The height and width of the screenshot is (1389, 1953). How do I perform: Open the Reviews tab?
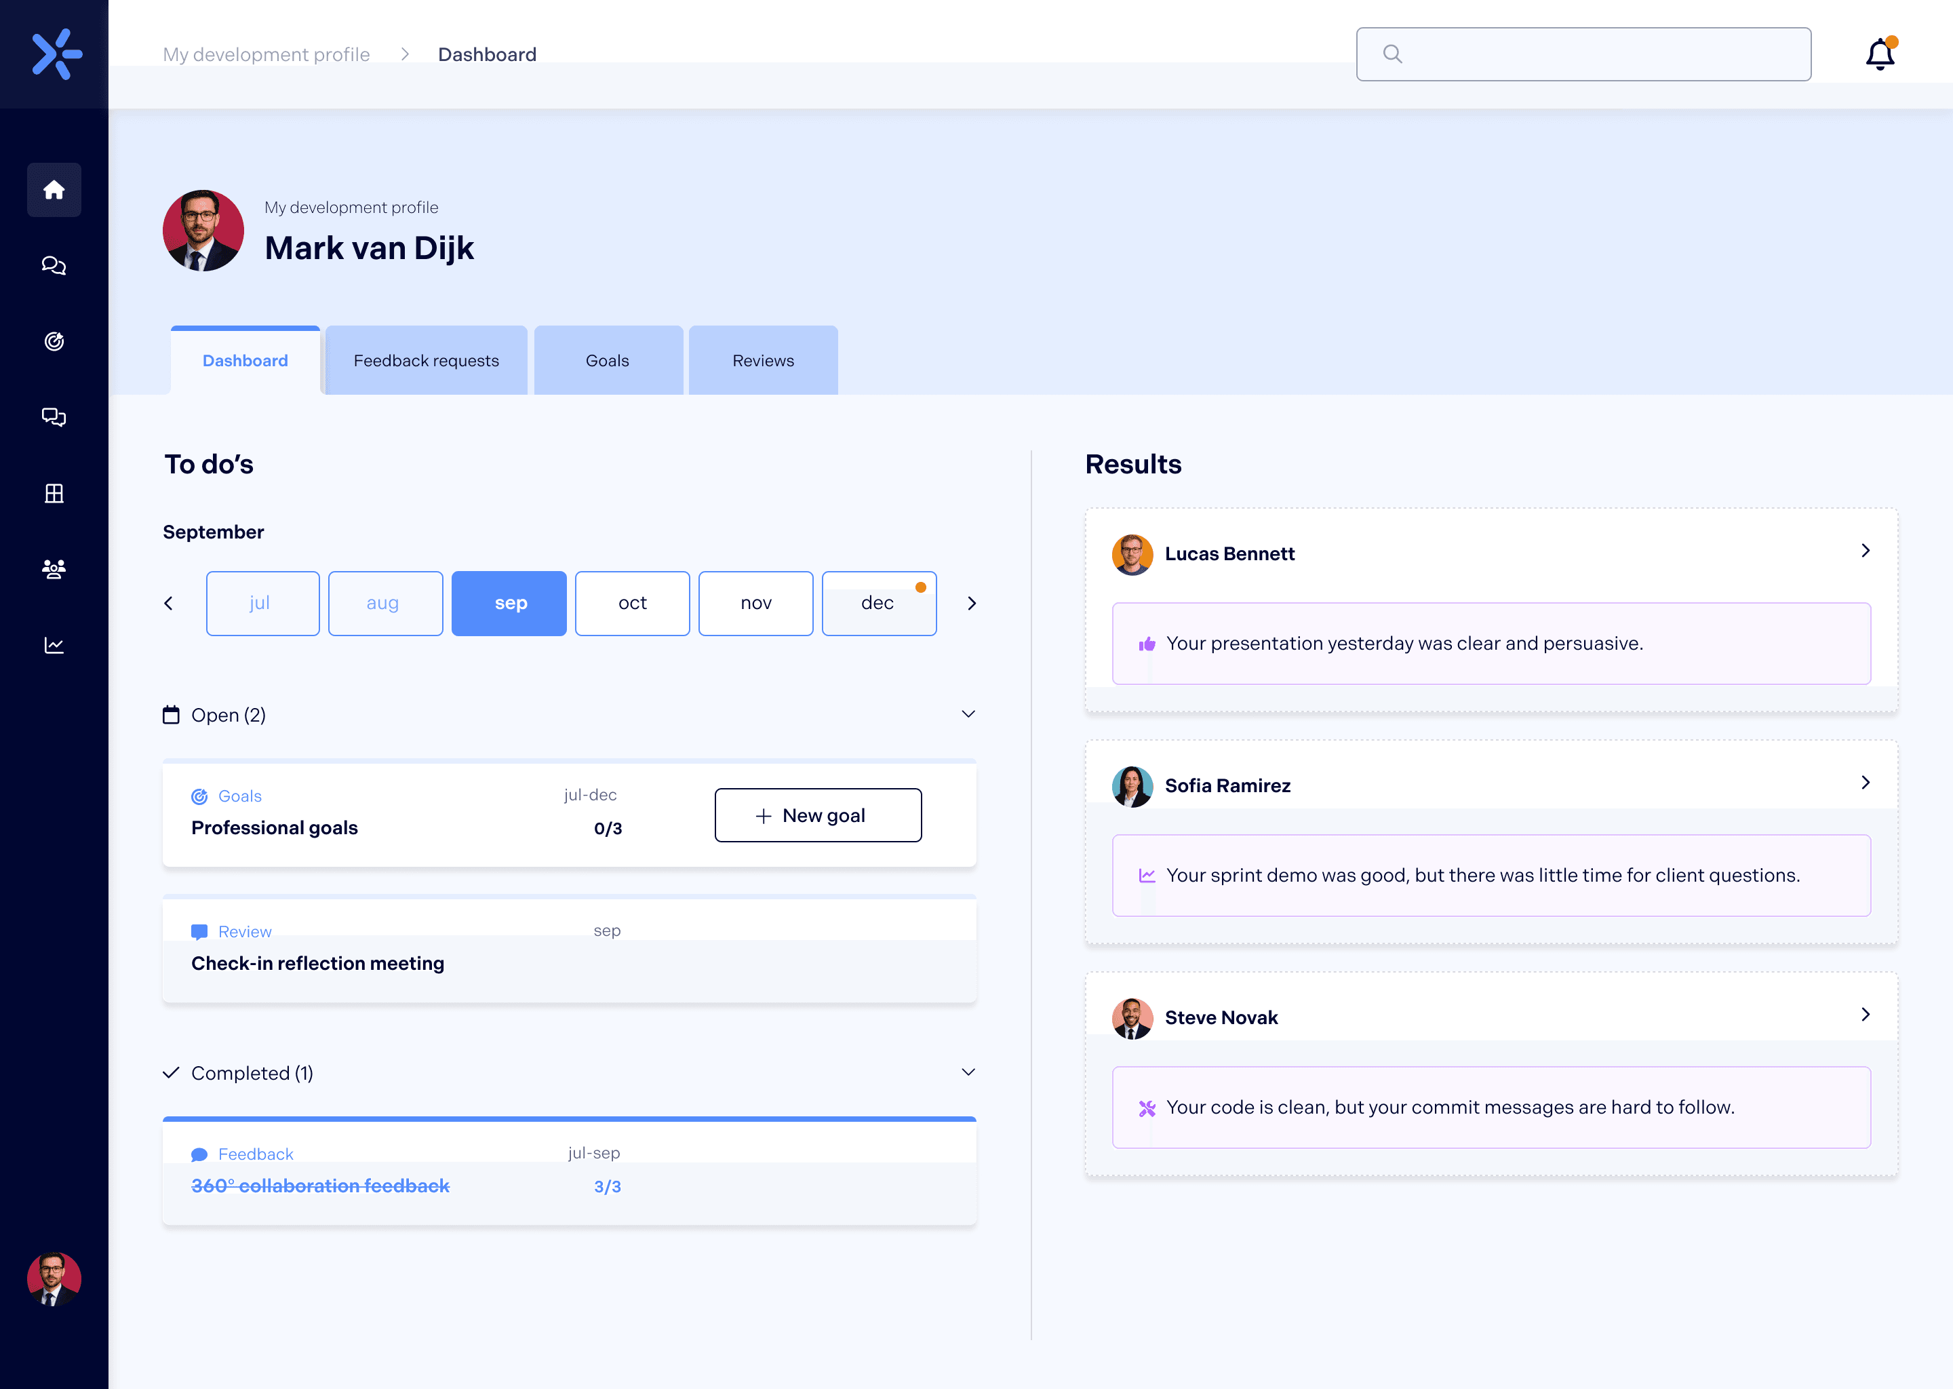[x=762, y=360]
